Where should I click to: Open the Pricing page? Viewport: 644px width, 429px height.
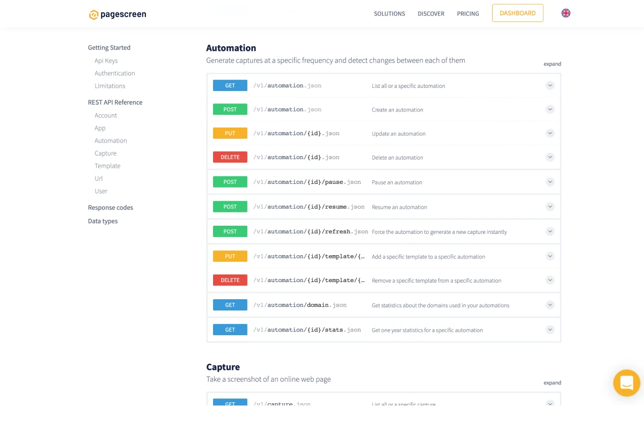467,14
